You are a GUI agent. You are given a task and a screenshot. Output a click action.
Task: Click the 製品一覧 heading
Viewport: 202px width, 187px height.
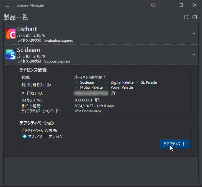(x=16, y=17)
